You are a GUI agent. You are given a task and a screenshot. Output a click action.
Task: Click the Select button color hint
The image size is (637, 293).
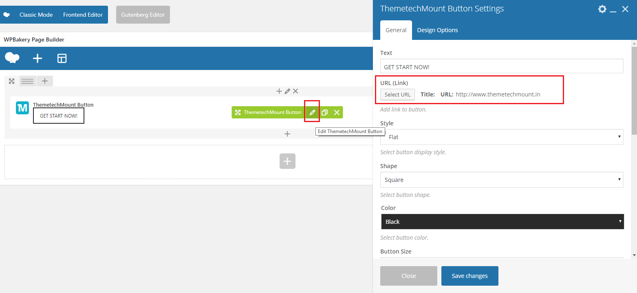[404, 238]
